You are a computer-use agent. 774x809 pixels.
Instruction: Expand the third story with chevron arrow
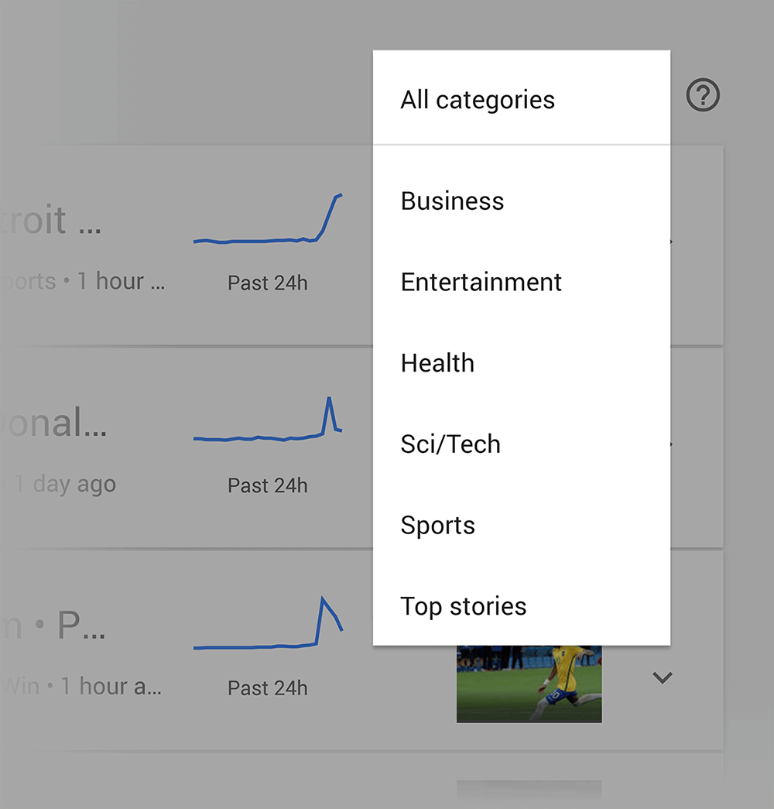662,677
